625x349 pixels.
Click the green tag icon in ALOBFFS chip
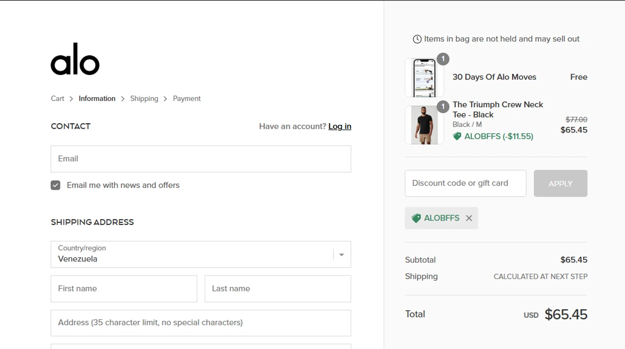click(416, 218)
